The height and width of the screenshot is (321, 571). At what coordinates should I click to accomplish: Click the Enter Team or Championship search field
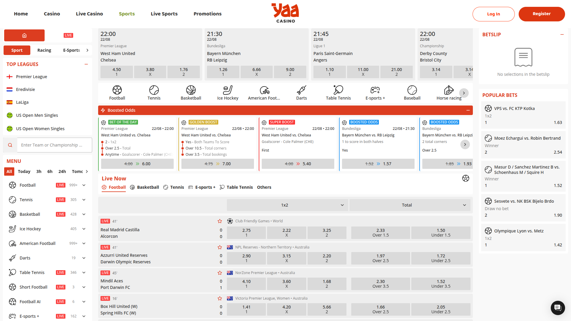coord(54,145)
